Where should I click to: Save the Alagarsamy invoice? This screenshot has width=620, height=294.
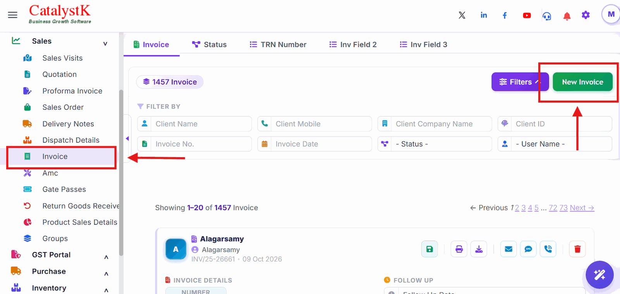click(429, 249)
